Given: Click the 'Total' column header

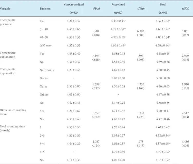Looking at the screenshot, I should 163,5.
